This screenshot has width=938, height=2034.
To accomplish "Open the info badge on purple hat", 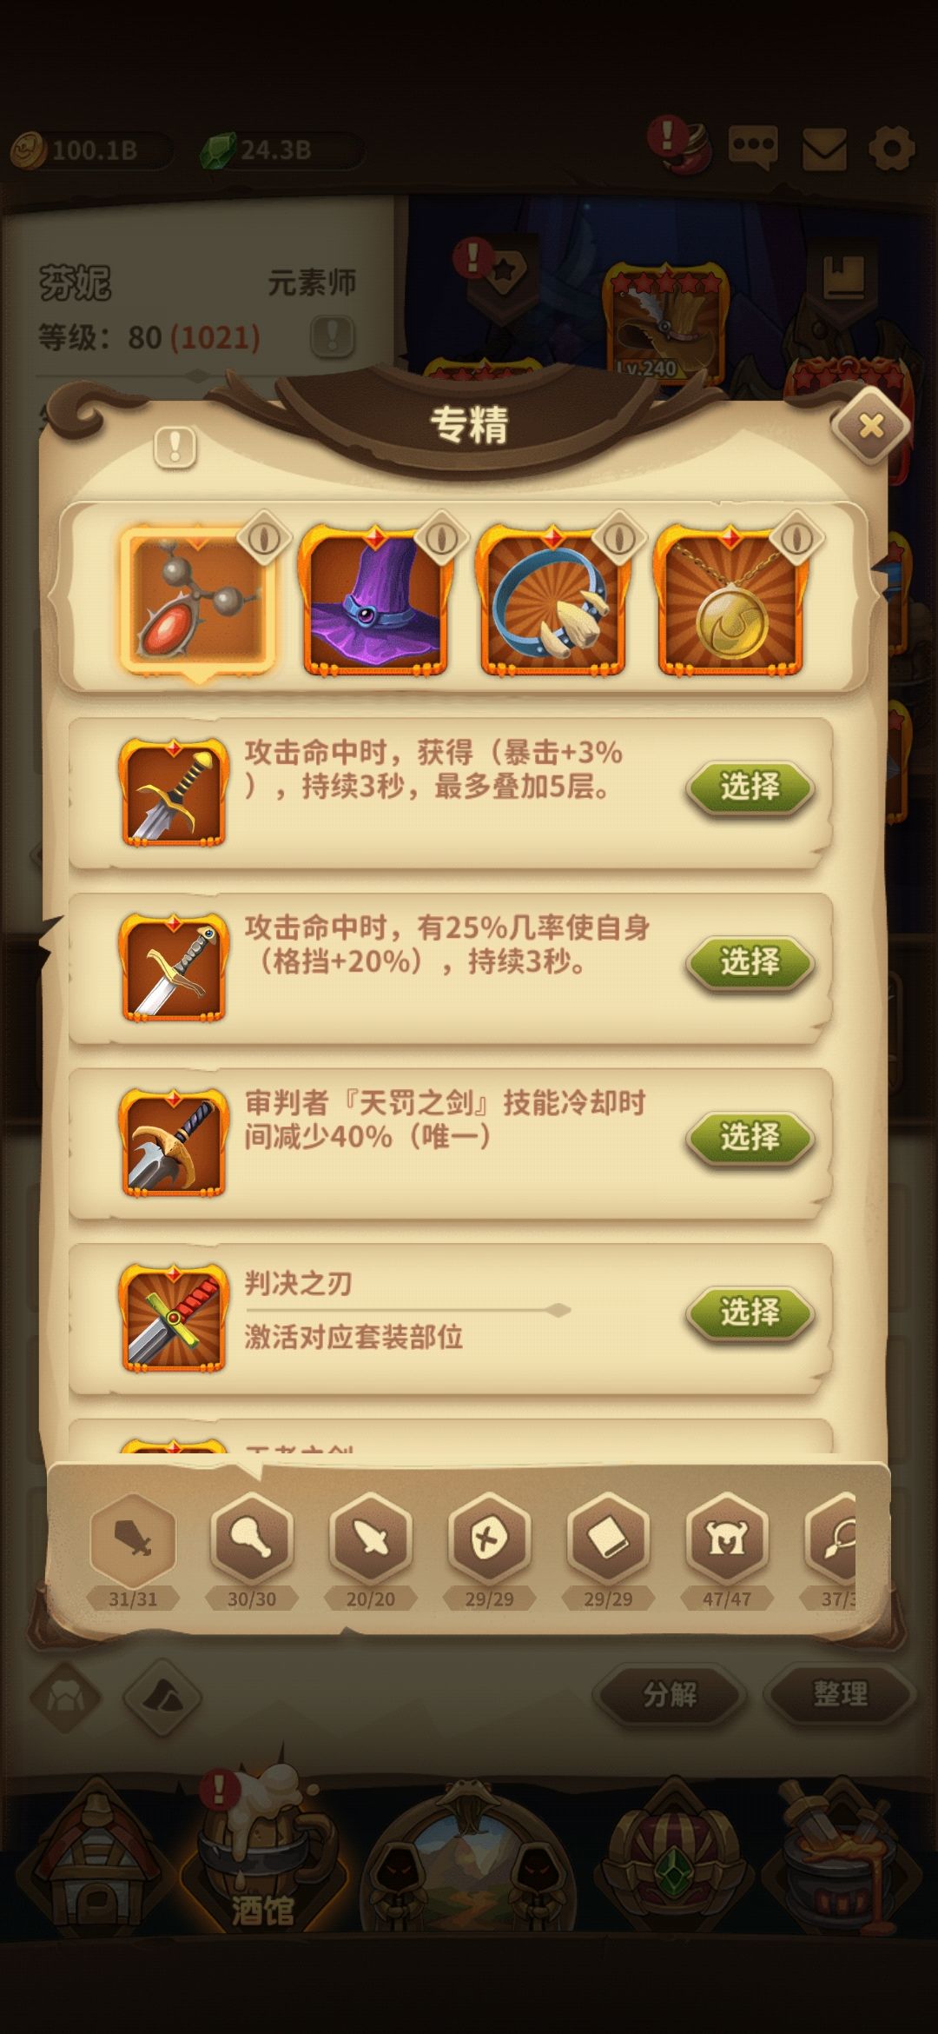I will 441,538.
